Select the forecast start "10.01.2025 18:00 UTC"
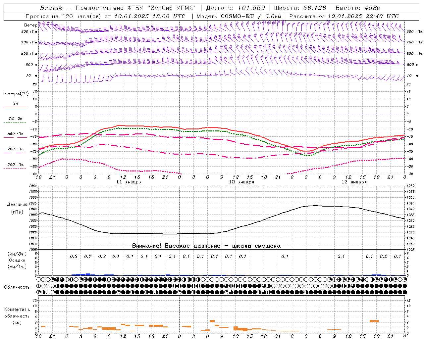This screenshot has width=424, height=339. [x=150, y=16]
